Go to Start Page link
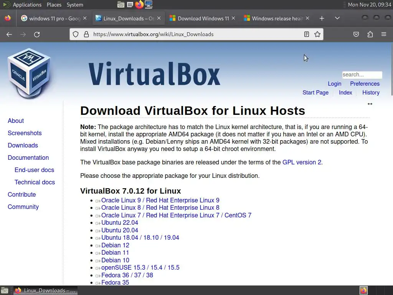This screenshot has width=393, height=295. tap(315, 93)
